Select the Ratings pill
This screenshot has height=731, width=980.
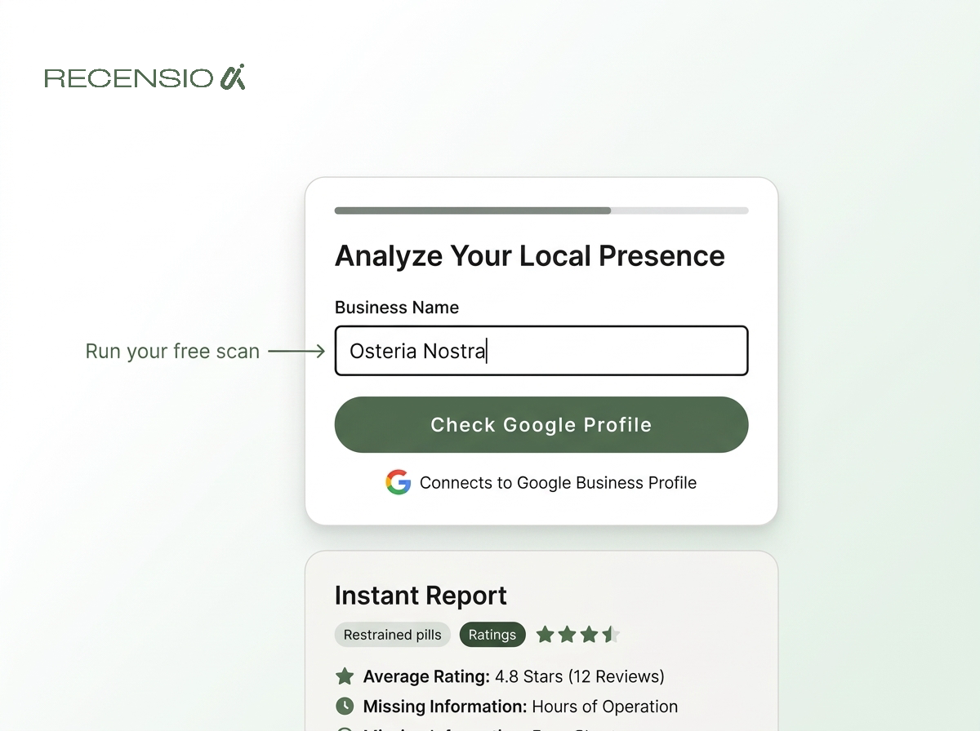click(492, 635)
